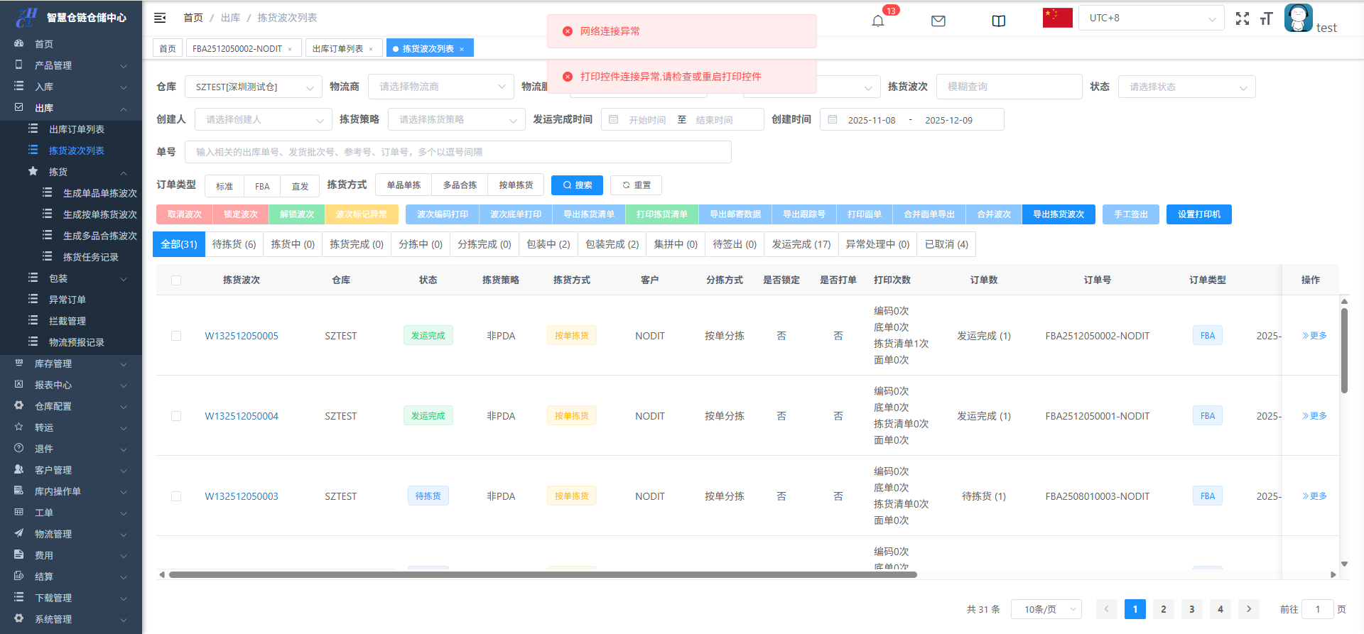Select checkbox for wave W132512050003
The height and width of the screenshot is (634, 1364).
(176, 496)
